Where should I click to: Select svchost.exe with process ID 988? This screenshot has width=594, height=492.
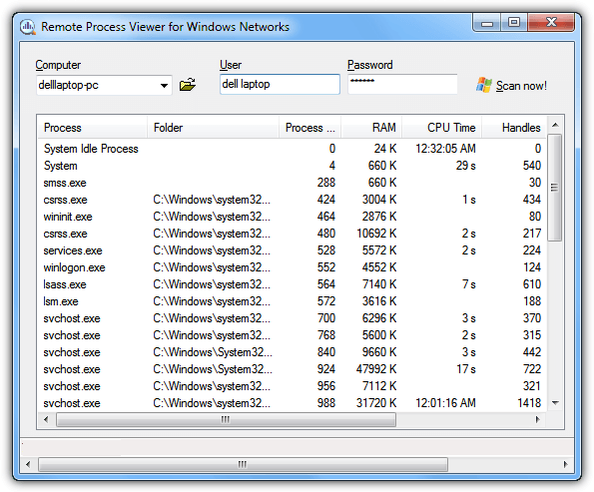click(293, 403)
